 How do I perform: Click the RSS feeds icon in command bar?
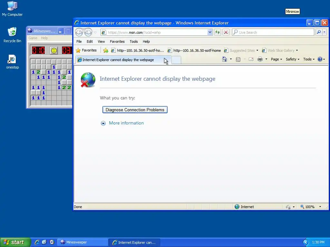(x=238, y=59)
